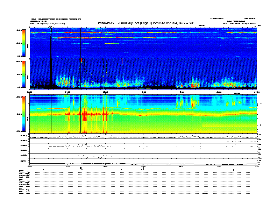Click the RAD2 color scale bar
The width and height of the screenshot is (277, 214).
[24, 43]
